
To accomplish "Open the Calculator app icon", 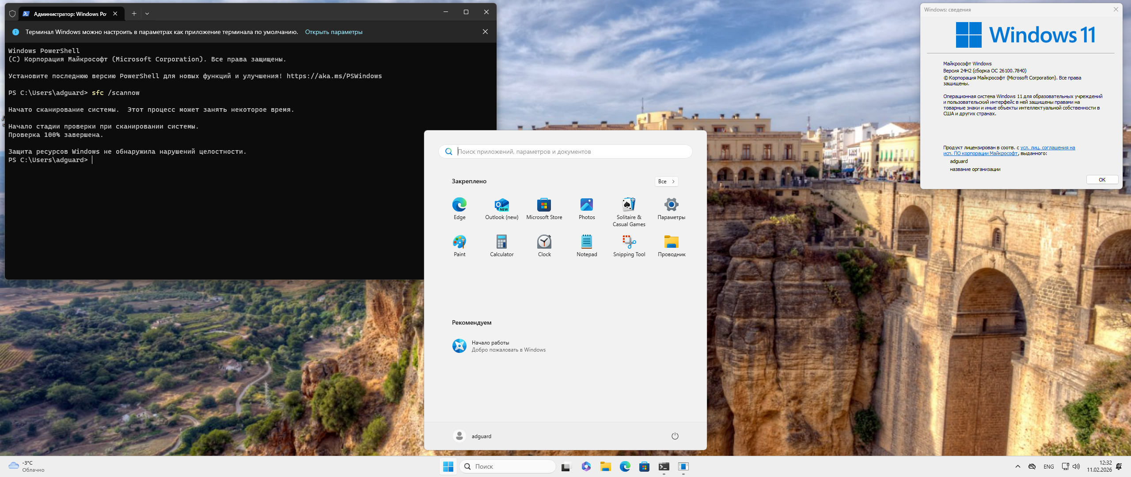I will coord(501,242).
